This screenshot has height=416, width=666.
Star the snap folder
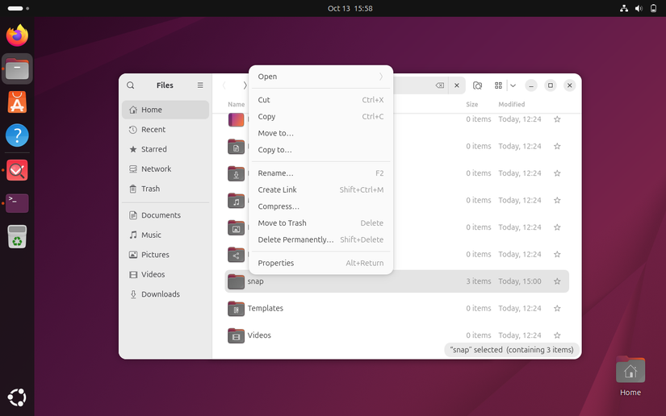[x=557, y=281]
